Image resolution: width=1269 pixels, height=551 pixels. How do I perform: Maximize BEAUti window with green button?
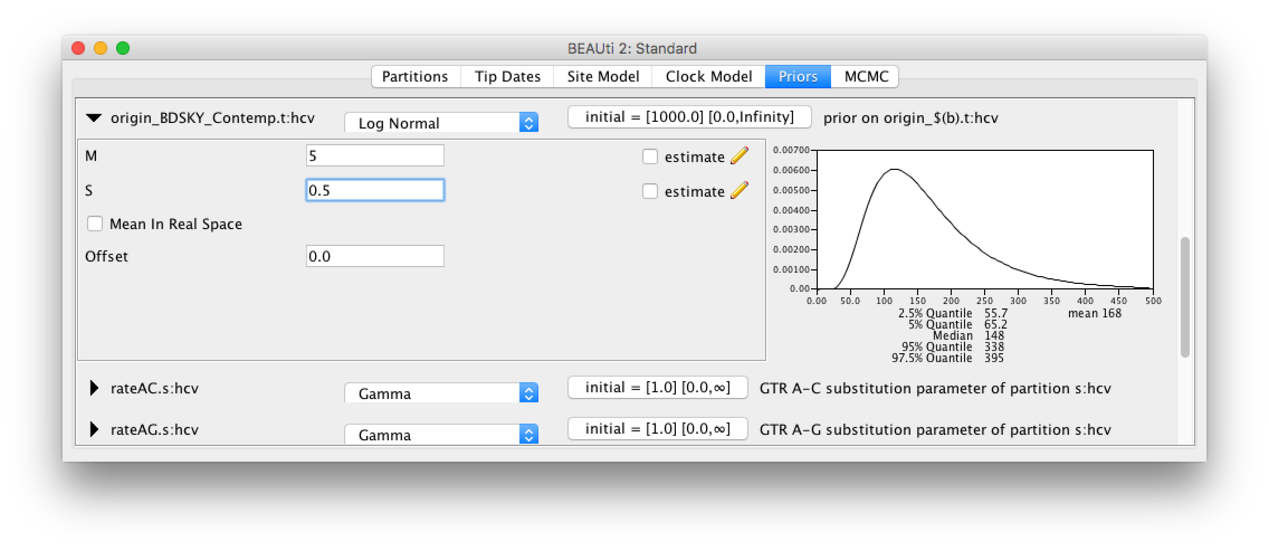[123, 49]
